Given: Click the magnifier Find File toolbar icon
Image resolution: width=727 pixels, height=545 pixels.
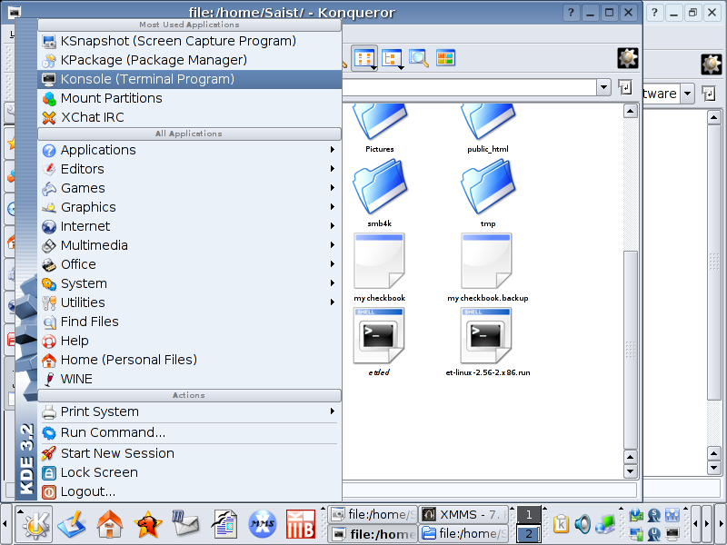Looking at the screenshot, I should point(418,58).
